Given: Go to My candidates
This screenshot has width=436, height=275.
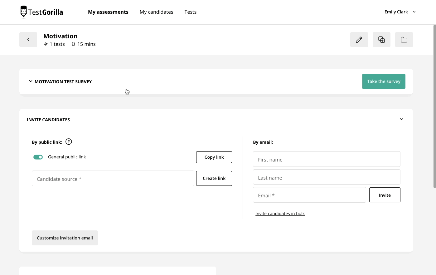Looking at the screenshot, I should pyautogui.click(x=156, y=12).
